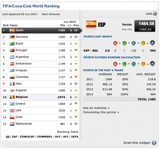This screenshot has width=160, height=149.
Task: Select the CONMEBOL ranking table filter
Action: 45,137
